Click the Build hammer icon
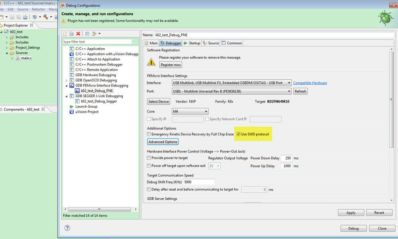 pyautogui.click(x=46, y=17)
